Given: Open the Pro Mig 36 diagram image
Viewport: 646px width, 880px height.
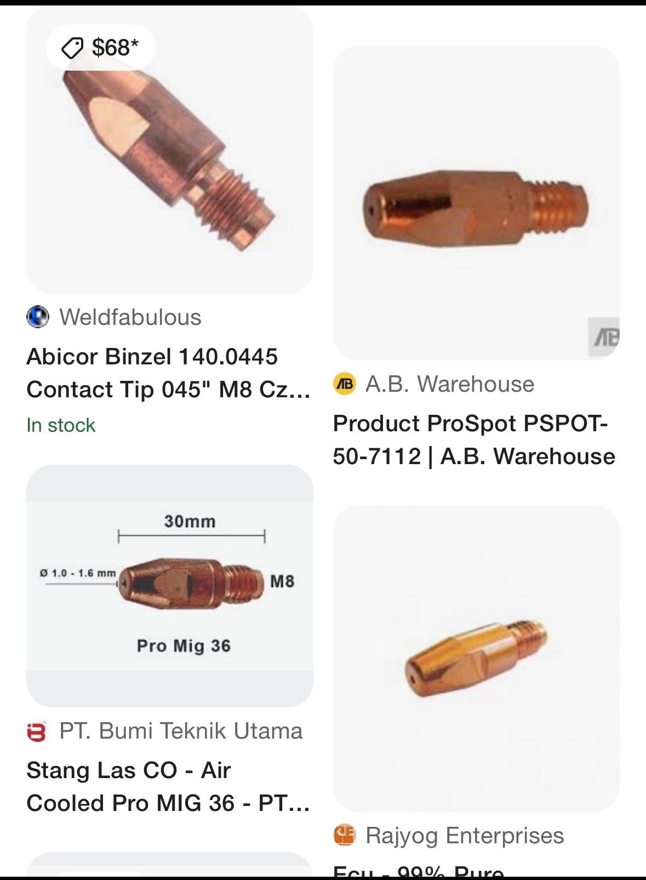Looking at the screenshot, I should pos(170,585).
